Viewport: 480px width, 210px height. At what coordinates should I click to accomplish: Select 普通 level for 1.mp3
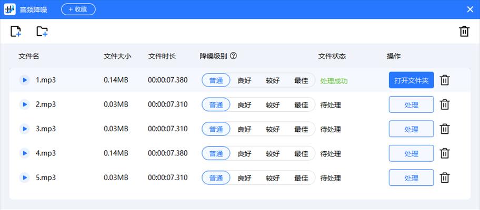[x=216, y=80]
